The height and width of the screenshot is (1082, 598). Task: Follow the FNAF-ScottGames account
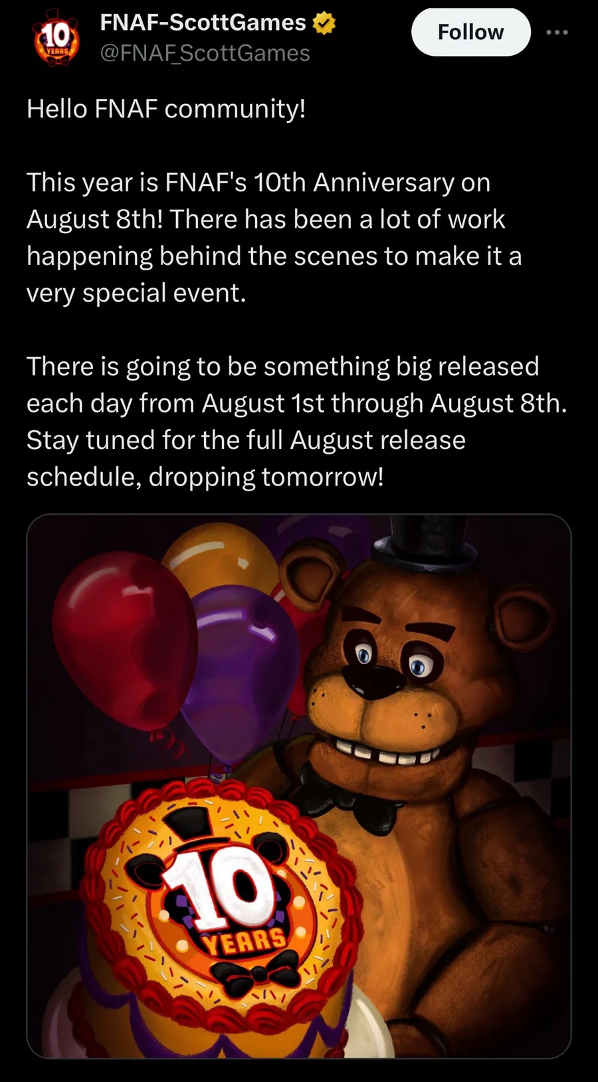pos(470,32)
